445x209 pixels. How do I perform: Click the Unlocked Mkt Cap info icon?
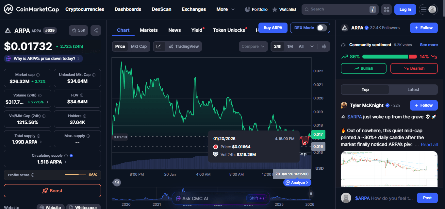pos(94,75)
